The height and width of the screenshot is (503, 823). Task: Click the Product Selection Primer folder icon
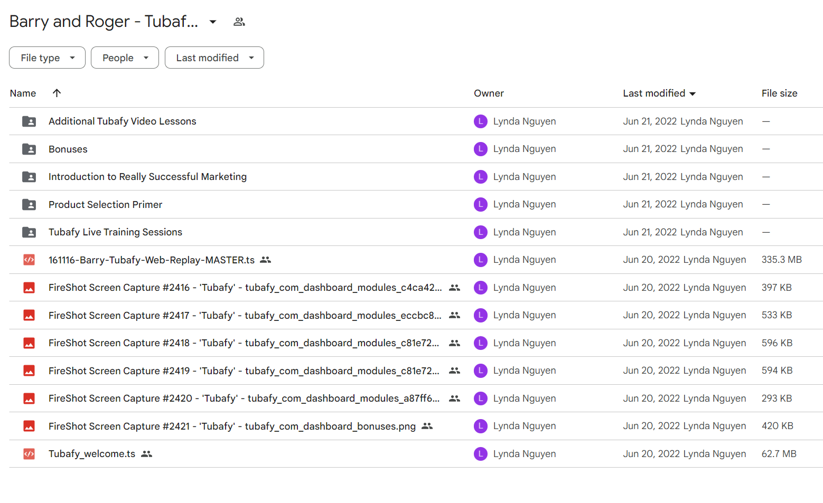(29, 204)
